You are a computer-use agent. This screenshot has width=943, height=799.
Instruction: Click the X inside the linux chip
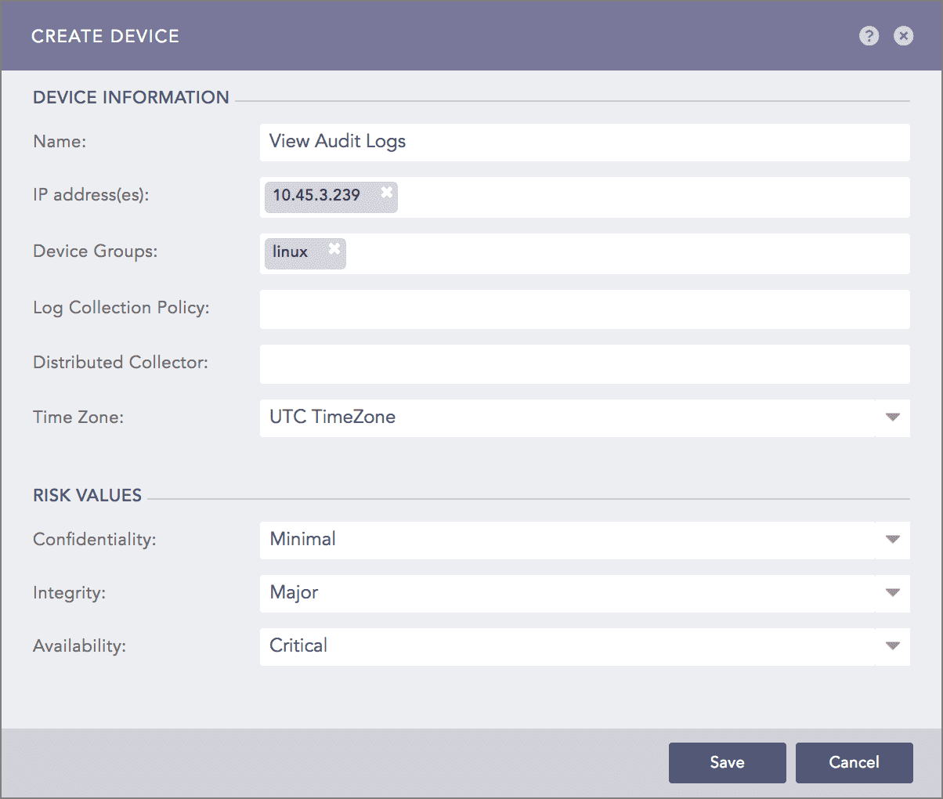coord(334,248)
